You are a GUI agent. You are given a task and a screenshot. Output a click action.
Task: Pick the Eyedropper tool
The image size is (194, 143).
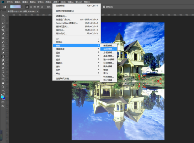pyautogui.click(x=3, y=34)
